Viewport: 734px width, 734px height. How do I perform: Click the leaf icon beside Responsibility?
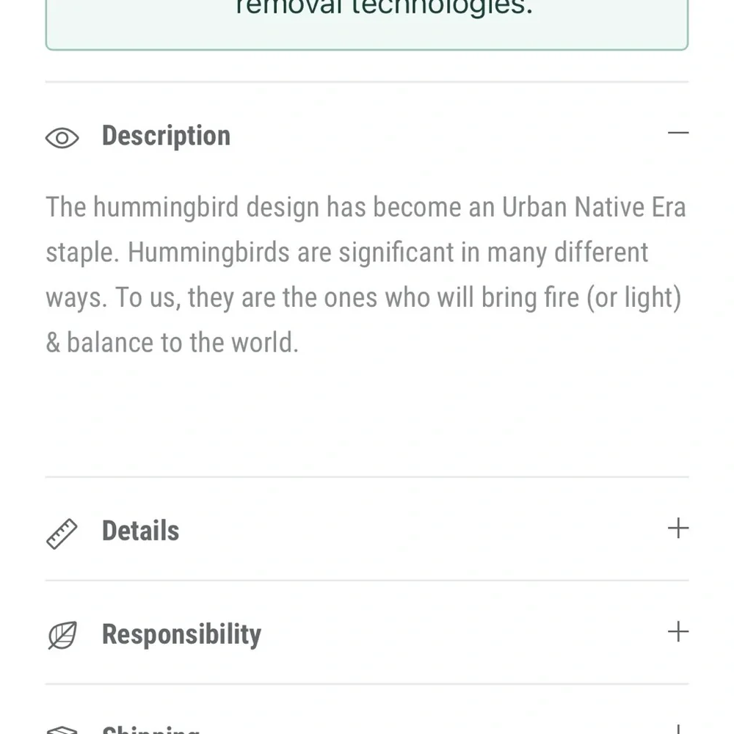[62, 635]
